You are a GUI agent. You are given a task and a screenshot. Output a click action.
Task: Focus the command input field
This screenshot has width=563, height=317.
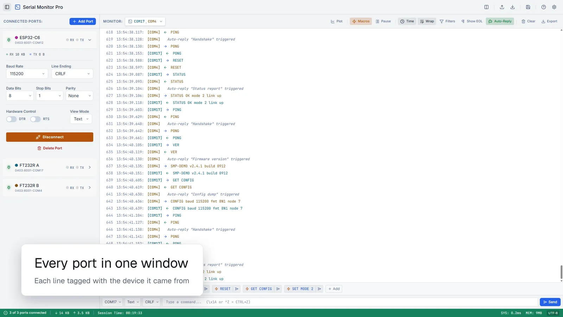[x=350, y=302]
